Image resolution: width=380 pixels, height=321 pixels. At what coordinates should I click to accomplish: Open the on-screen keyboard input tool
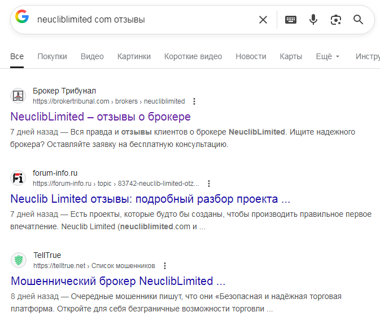(291, 20)
